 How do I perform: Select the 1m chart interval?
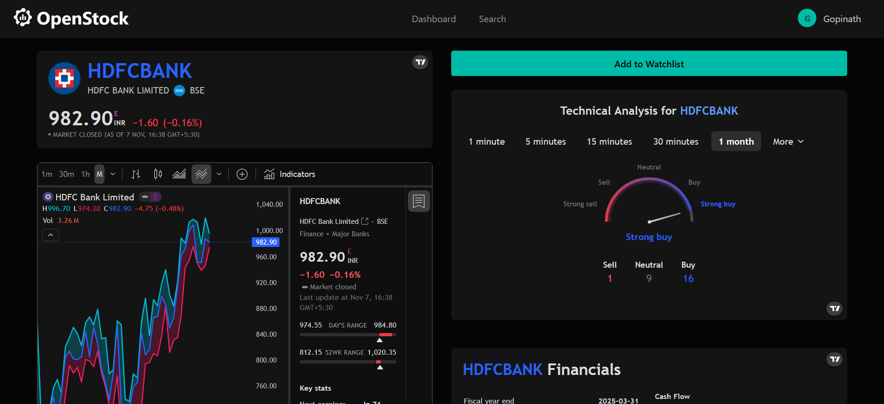(47, 174)
